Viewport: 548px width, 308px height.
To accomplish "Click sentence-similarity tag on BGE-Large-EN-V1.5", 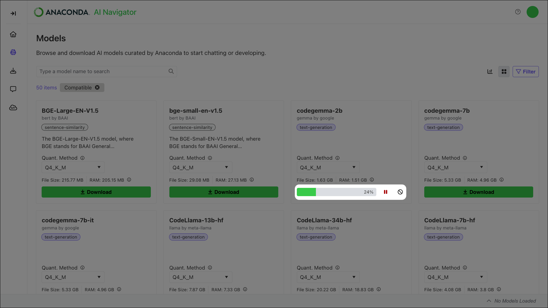I will point(65,127).
